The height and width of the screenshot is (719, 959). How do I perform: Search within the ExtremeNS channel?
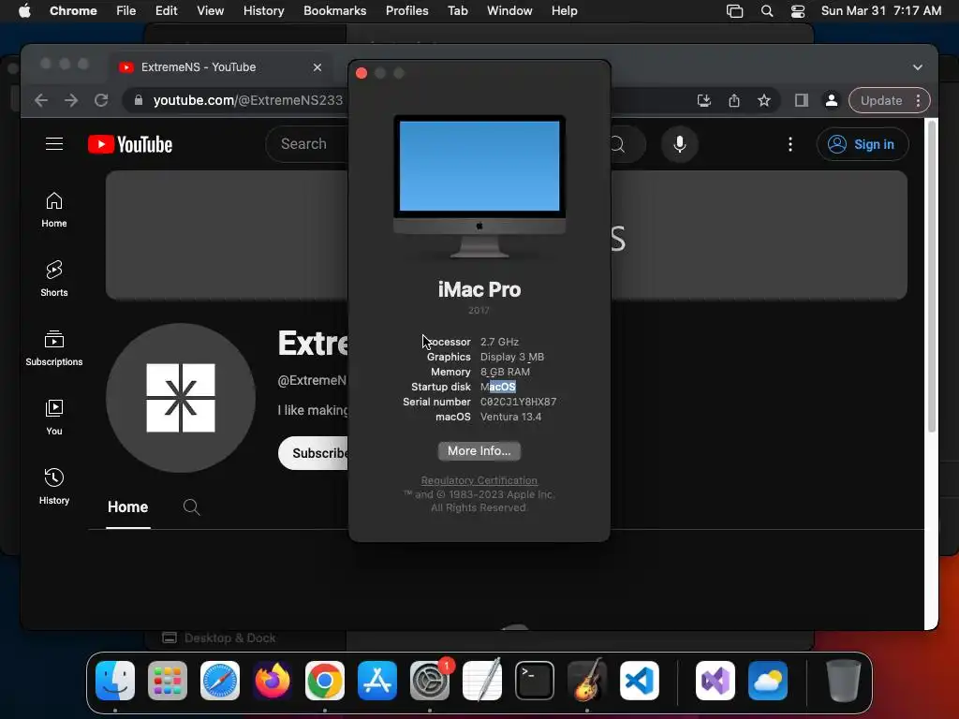[191, 506]
